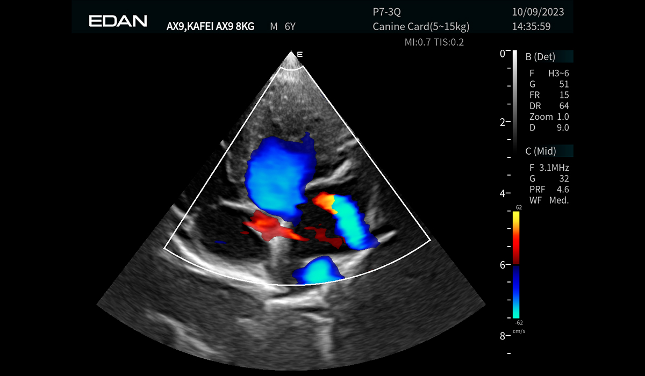Click the -62 cm/s velocity label

point(518,322)
